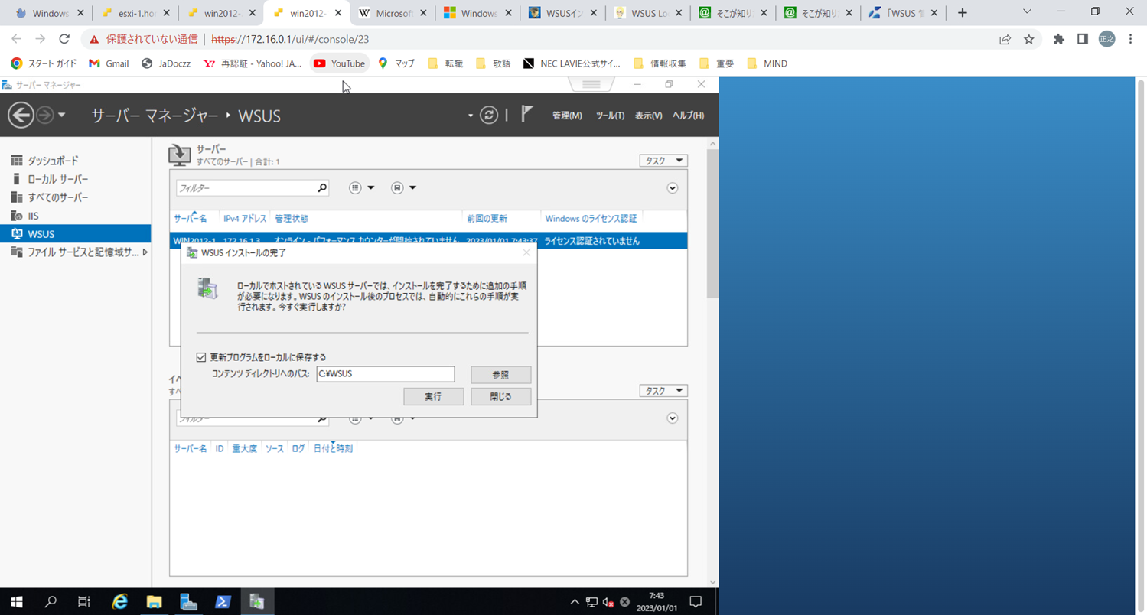Click the 実行 button in the WSUS dialog
The image size is (1147, 615).
coord(433,396)
